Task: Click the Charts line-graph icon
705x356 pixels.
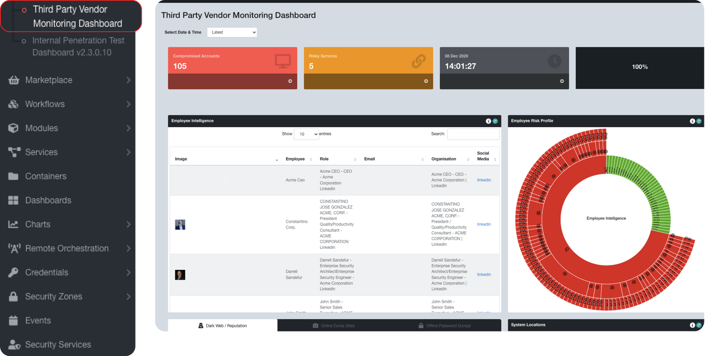Action: [13, 224]
